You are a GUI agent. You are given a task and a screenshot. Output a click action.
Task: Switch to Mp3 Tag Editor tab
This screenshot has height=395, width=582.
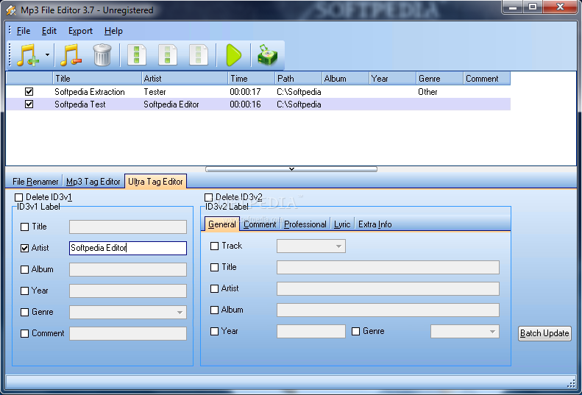click(93, 182)
